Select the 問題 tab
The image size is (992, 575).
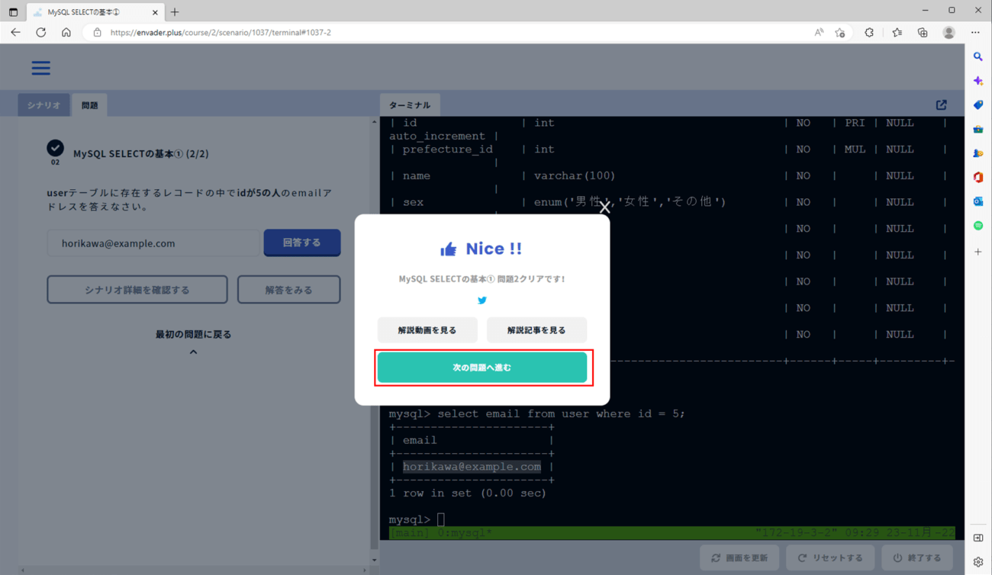click(90, 105)
